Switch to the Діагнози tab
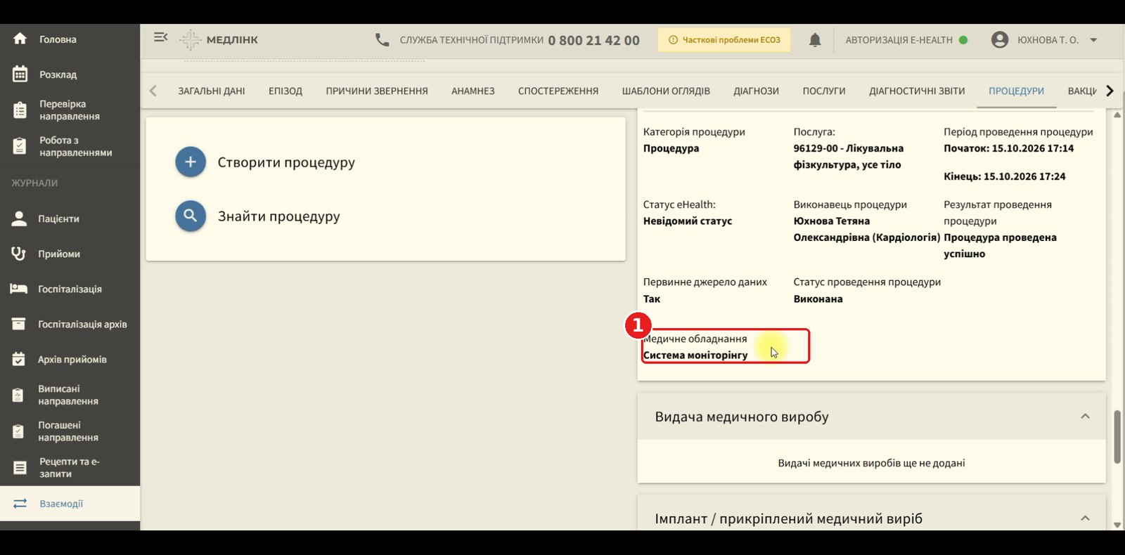 tap(756, 91)
